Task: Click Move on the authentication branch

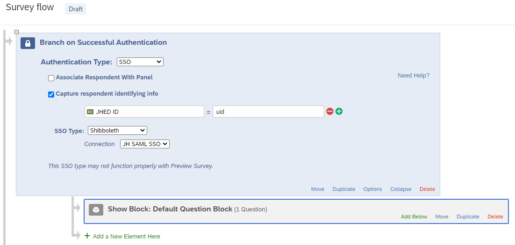Action: point(318,189)
